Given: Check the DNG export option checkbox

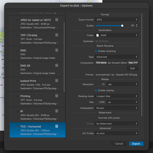Looking at the screenshot, I should tap(17, 50).
